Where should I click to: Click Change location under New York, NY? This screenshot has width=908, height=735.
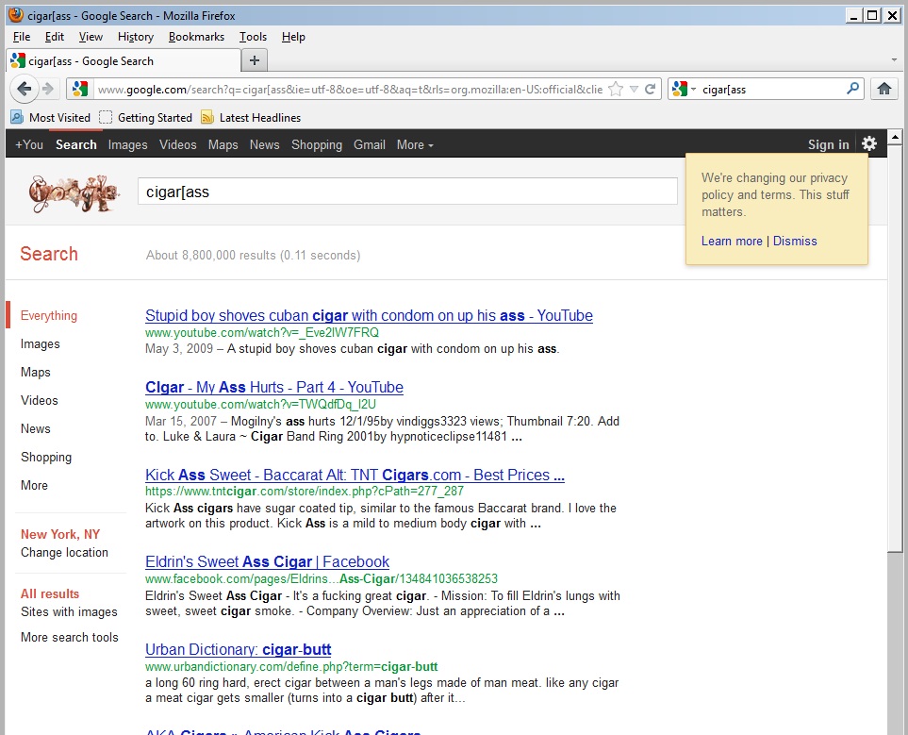pos(64,552)
